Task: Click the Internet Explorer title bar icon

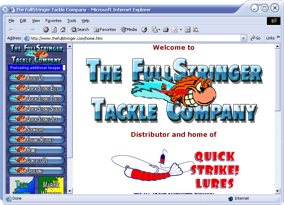Action: [x=12, y=10]
